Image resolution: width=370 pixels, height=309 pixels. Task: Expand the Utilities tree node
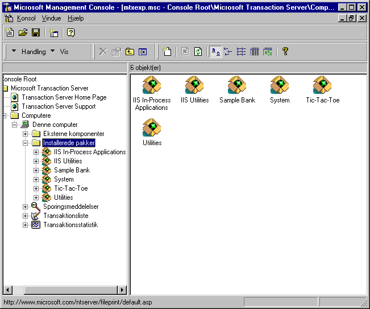[x=36, y=197]
